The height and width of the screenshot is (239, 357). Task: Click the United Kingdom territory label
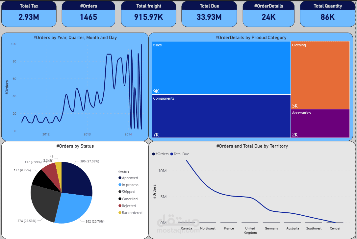(250, 230)
